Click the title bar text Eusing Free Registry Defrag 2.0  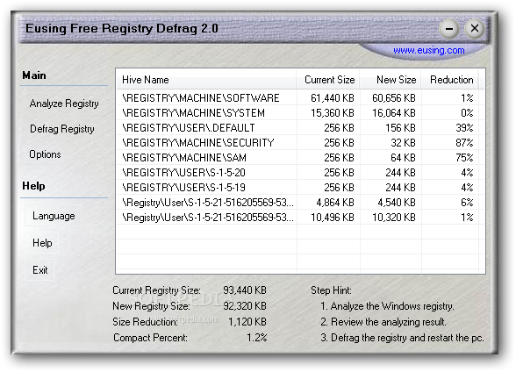point(122,29)
